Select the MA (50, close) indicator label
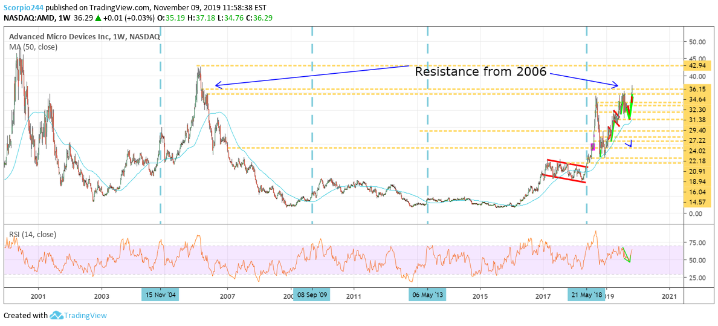Image resolution: width=718 pixels, height=326 pixels. point(33,47)
